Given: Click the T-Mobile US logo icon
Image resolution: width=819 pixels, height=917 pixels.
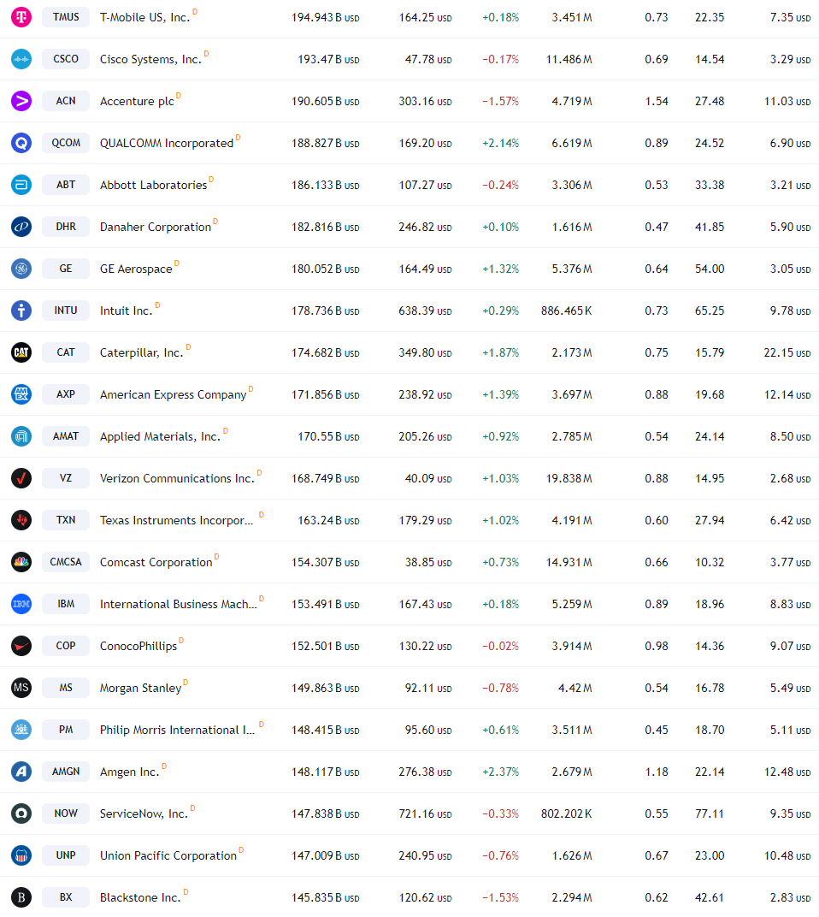Looking at the screenshot, I should pyautogui.click(x=21, y=17).
